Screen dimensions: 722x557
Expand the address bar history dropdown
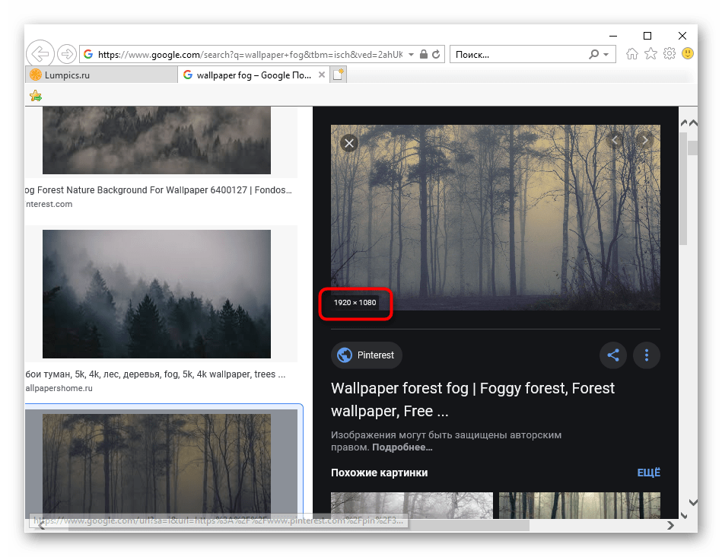411,54
